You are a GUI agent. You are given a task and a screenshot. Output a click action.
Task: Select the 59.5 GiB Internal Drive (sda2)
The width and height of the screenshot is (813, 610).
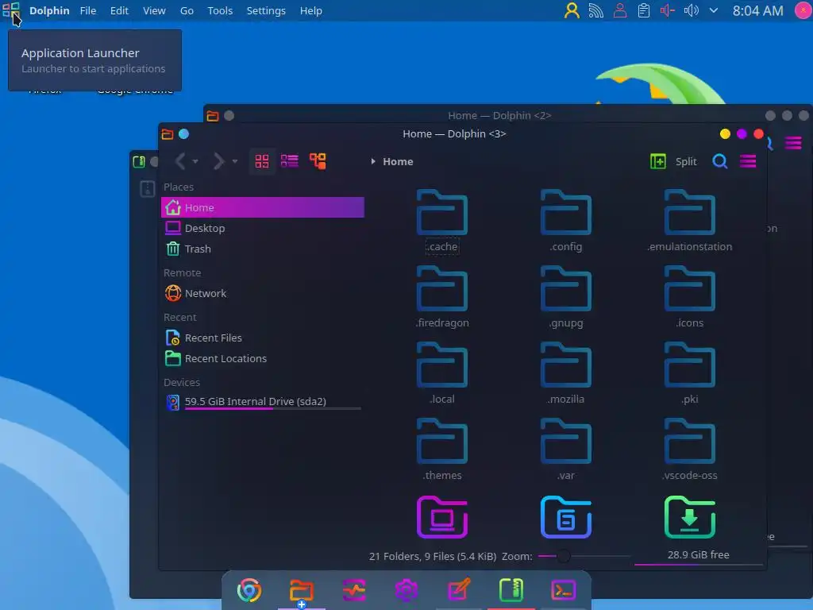click(262, 401)
